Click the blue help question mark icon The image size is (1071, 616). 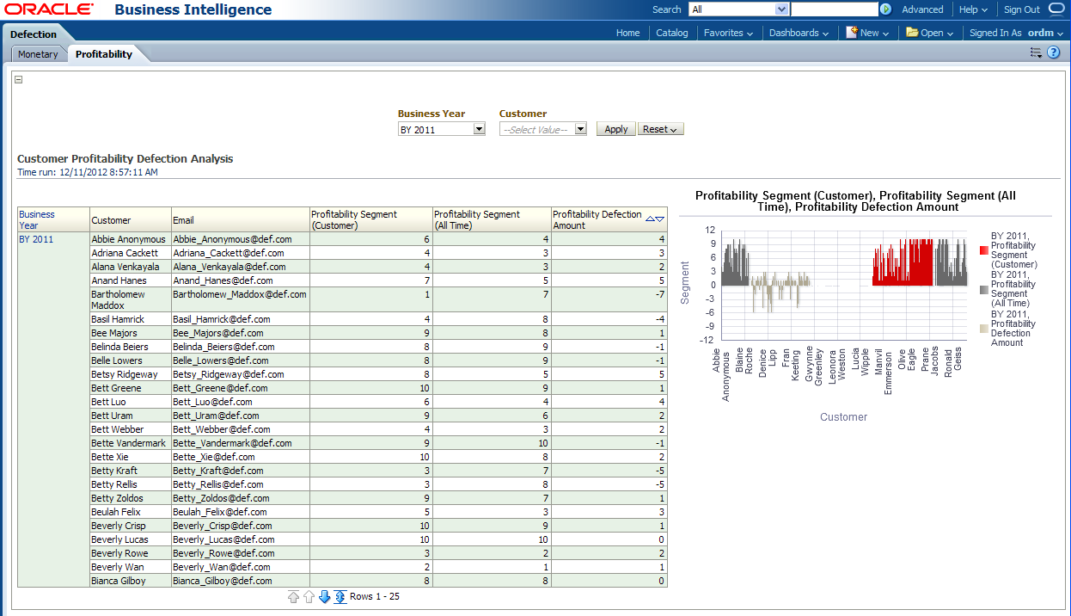tap(1053, 53)
